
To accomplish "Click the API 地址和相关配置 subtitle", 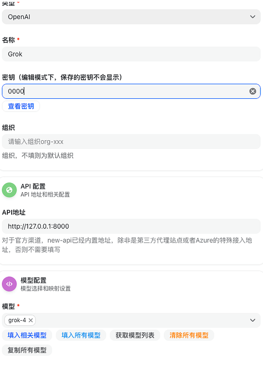I will coord(45,195).
